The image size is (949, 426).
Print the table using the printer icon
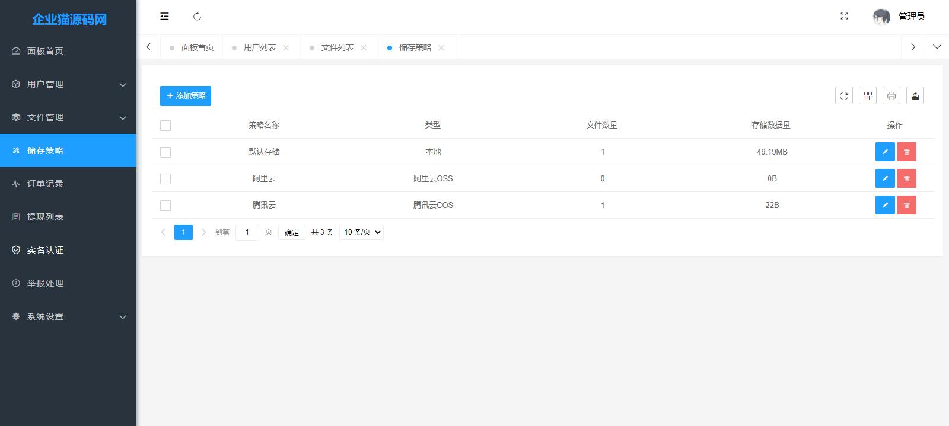click(x=891, y=95)
